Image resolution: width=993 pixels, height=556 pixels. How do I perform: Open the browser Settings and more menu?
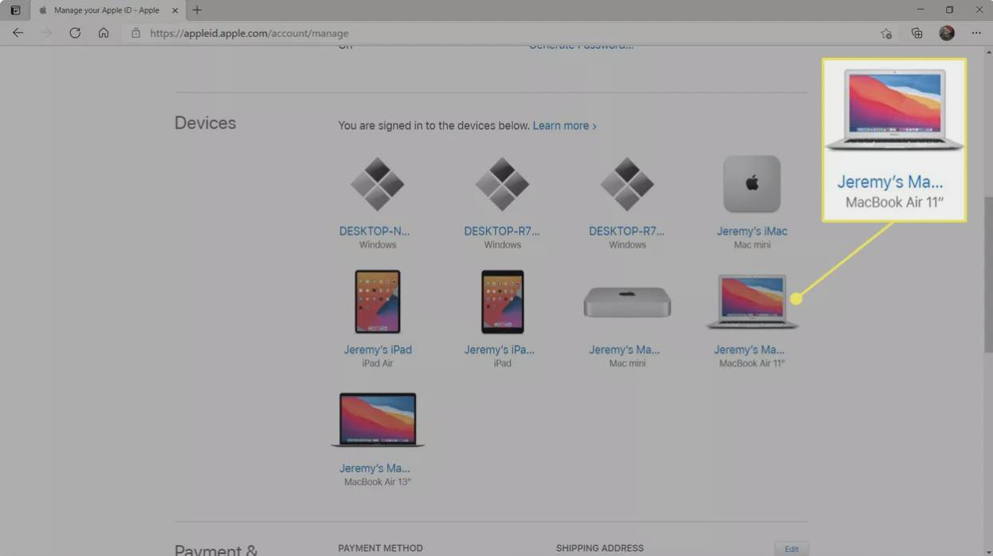[976, 33]
